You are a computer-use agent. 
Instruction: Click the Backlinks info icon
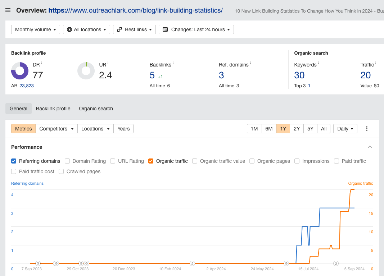173,63
